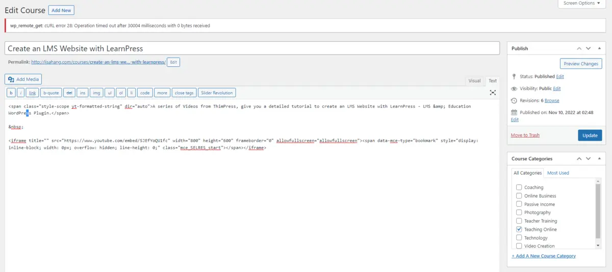Check the Video Creation category
612x272 pixels.
click(519, 246)
